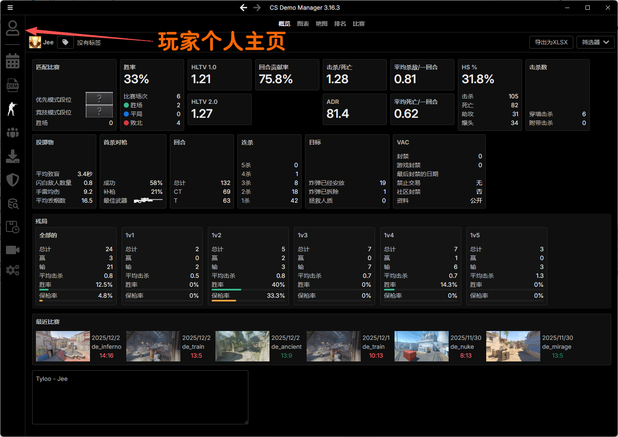
Task: Open the downloads icon in sidebar
Action: click(x=13, y=156)
